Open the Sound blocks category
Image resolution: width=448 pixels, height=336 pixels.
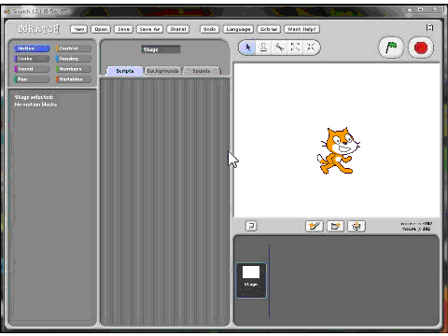32,69
